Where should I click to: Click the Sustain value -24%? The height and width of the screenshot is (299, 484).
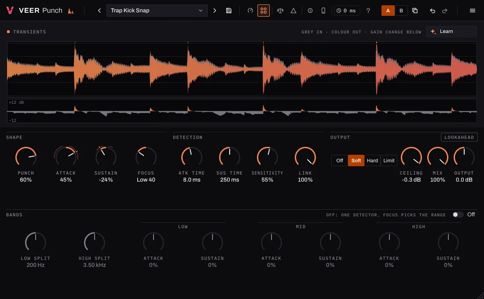[106, 180]
